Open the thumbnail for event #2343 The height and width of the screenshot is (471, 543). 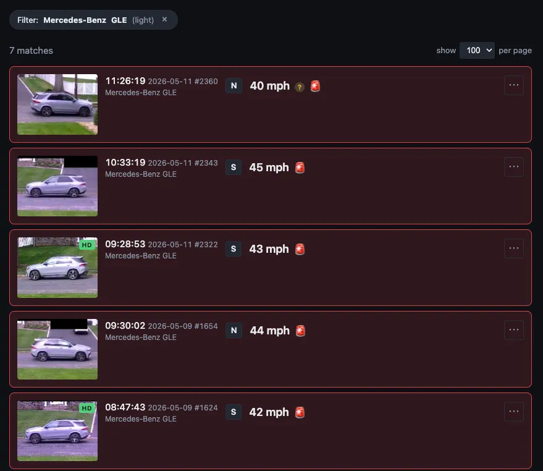(57, 186)
